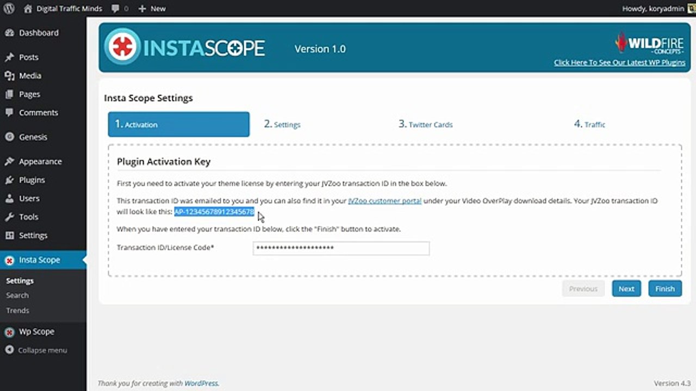Click the Dashboard gauge icon

tap(9, 33)
